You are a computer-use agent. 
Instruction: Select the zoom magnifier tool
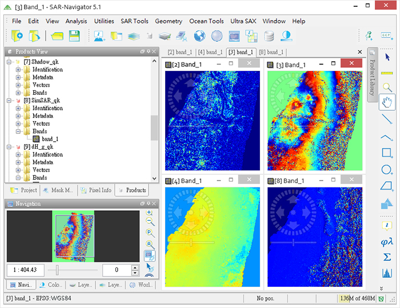pyautogui.click(x=387, y=87)
